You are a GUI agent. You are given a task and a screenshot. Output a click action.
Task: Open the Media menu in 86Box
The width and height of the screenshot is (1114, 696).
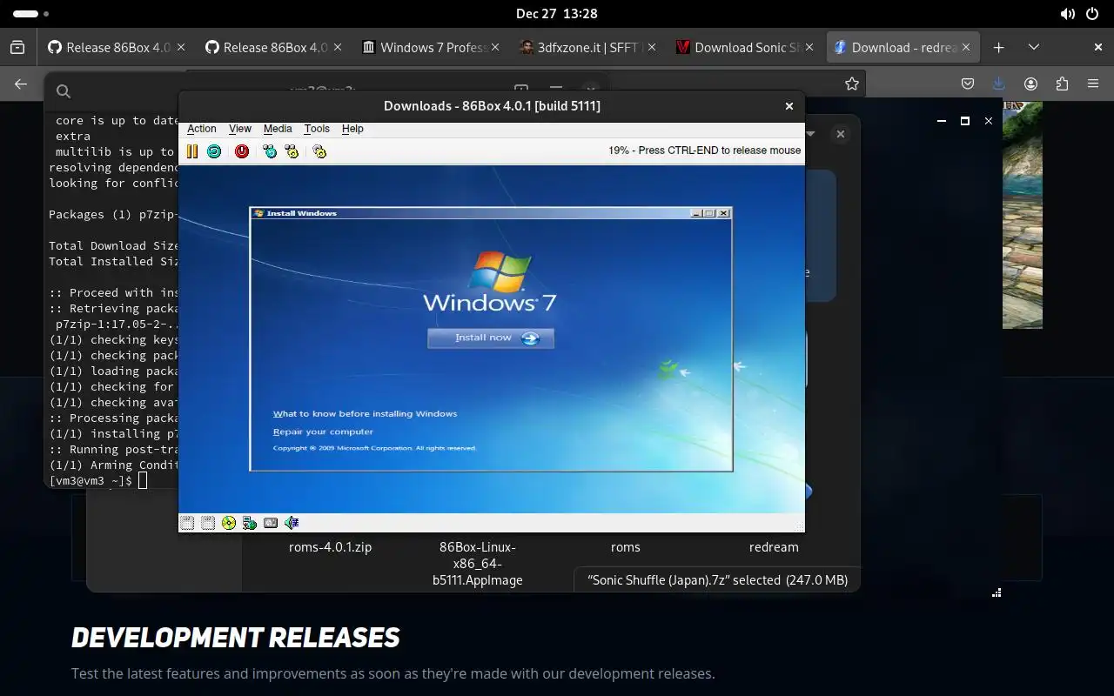coord(278,129)
